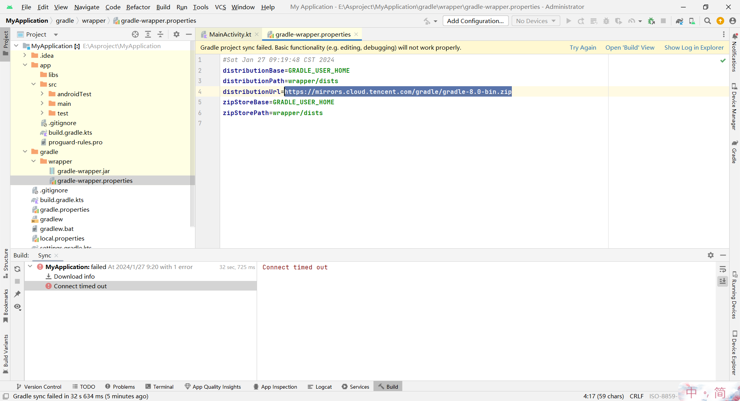The height and width of the screenshot is (401, 740).
Task: Click the Stop square icon in toolbar
Action: coord(663,21)
